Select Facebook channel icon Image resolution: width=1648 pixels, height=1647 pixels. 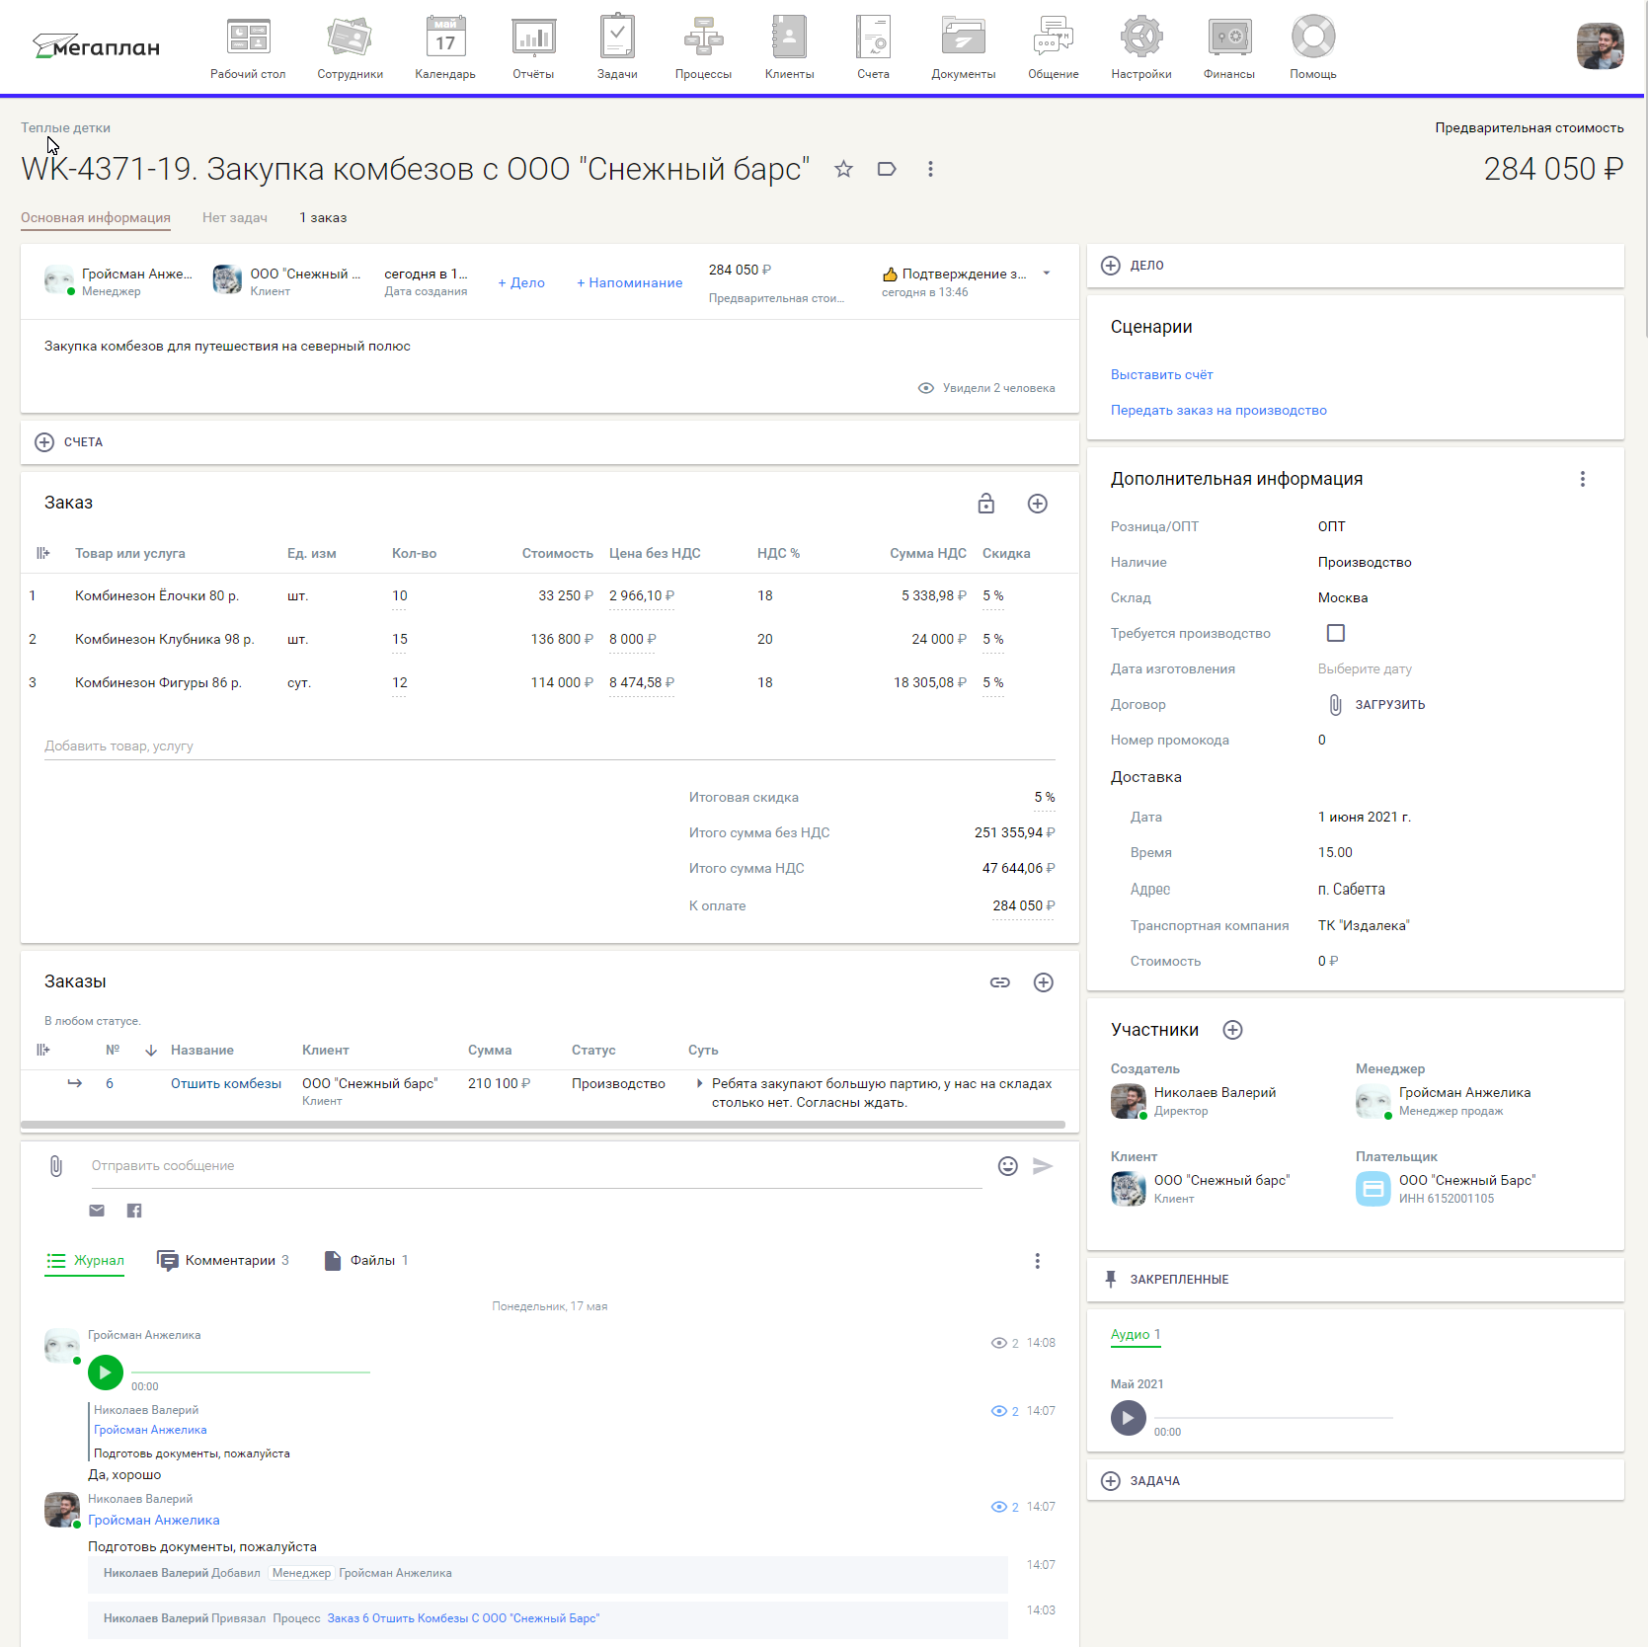[x=134, y=1211]
